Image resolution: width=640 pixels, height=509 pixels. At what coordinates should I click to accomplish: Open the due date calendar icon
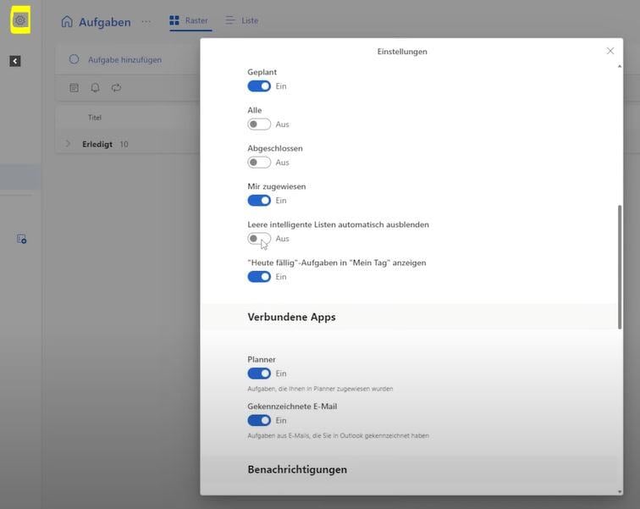74,88
